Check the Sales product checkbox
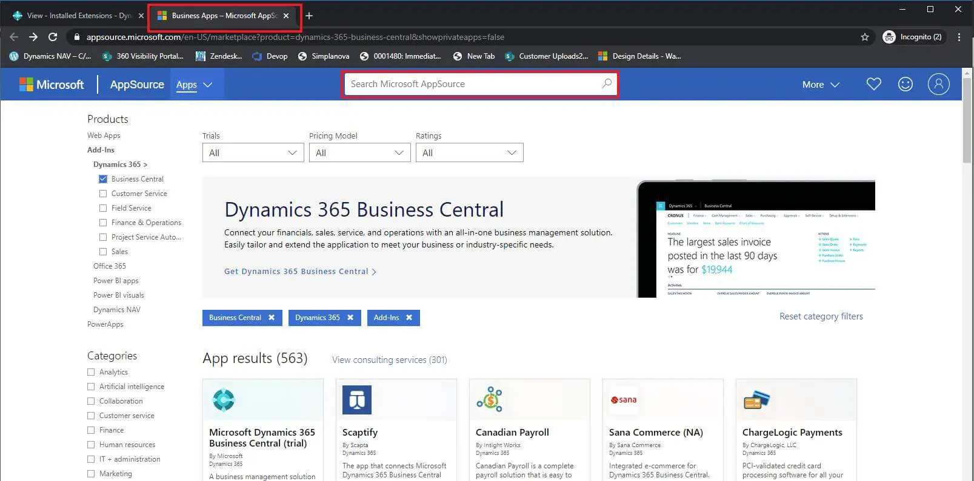This screenshot has height=481, width=974. pyautogui.click(x=103, y=252)
